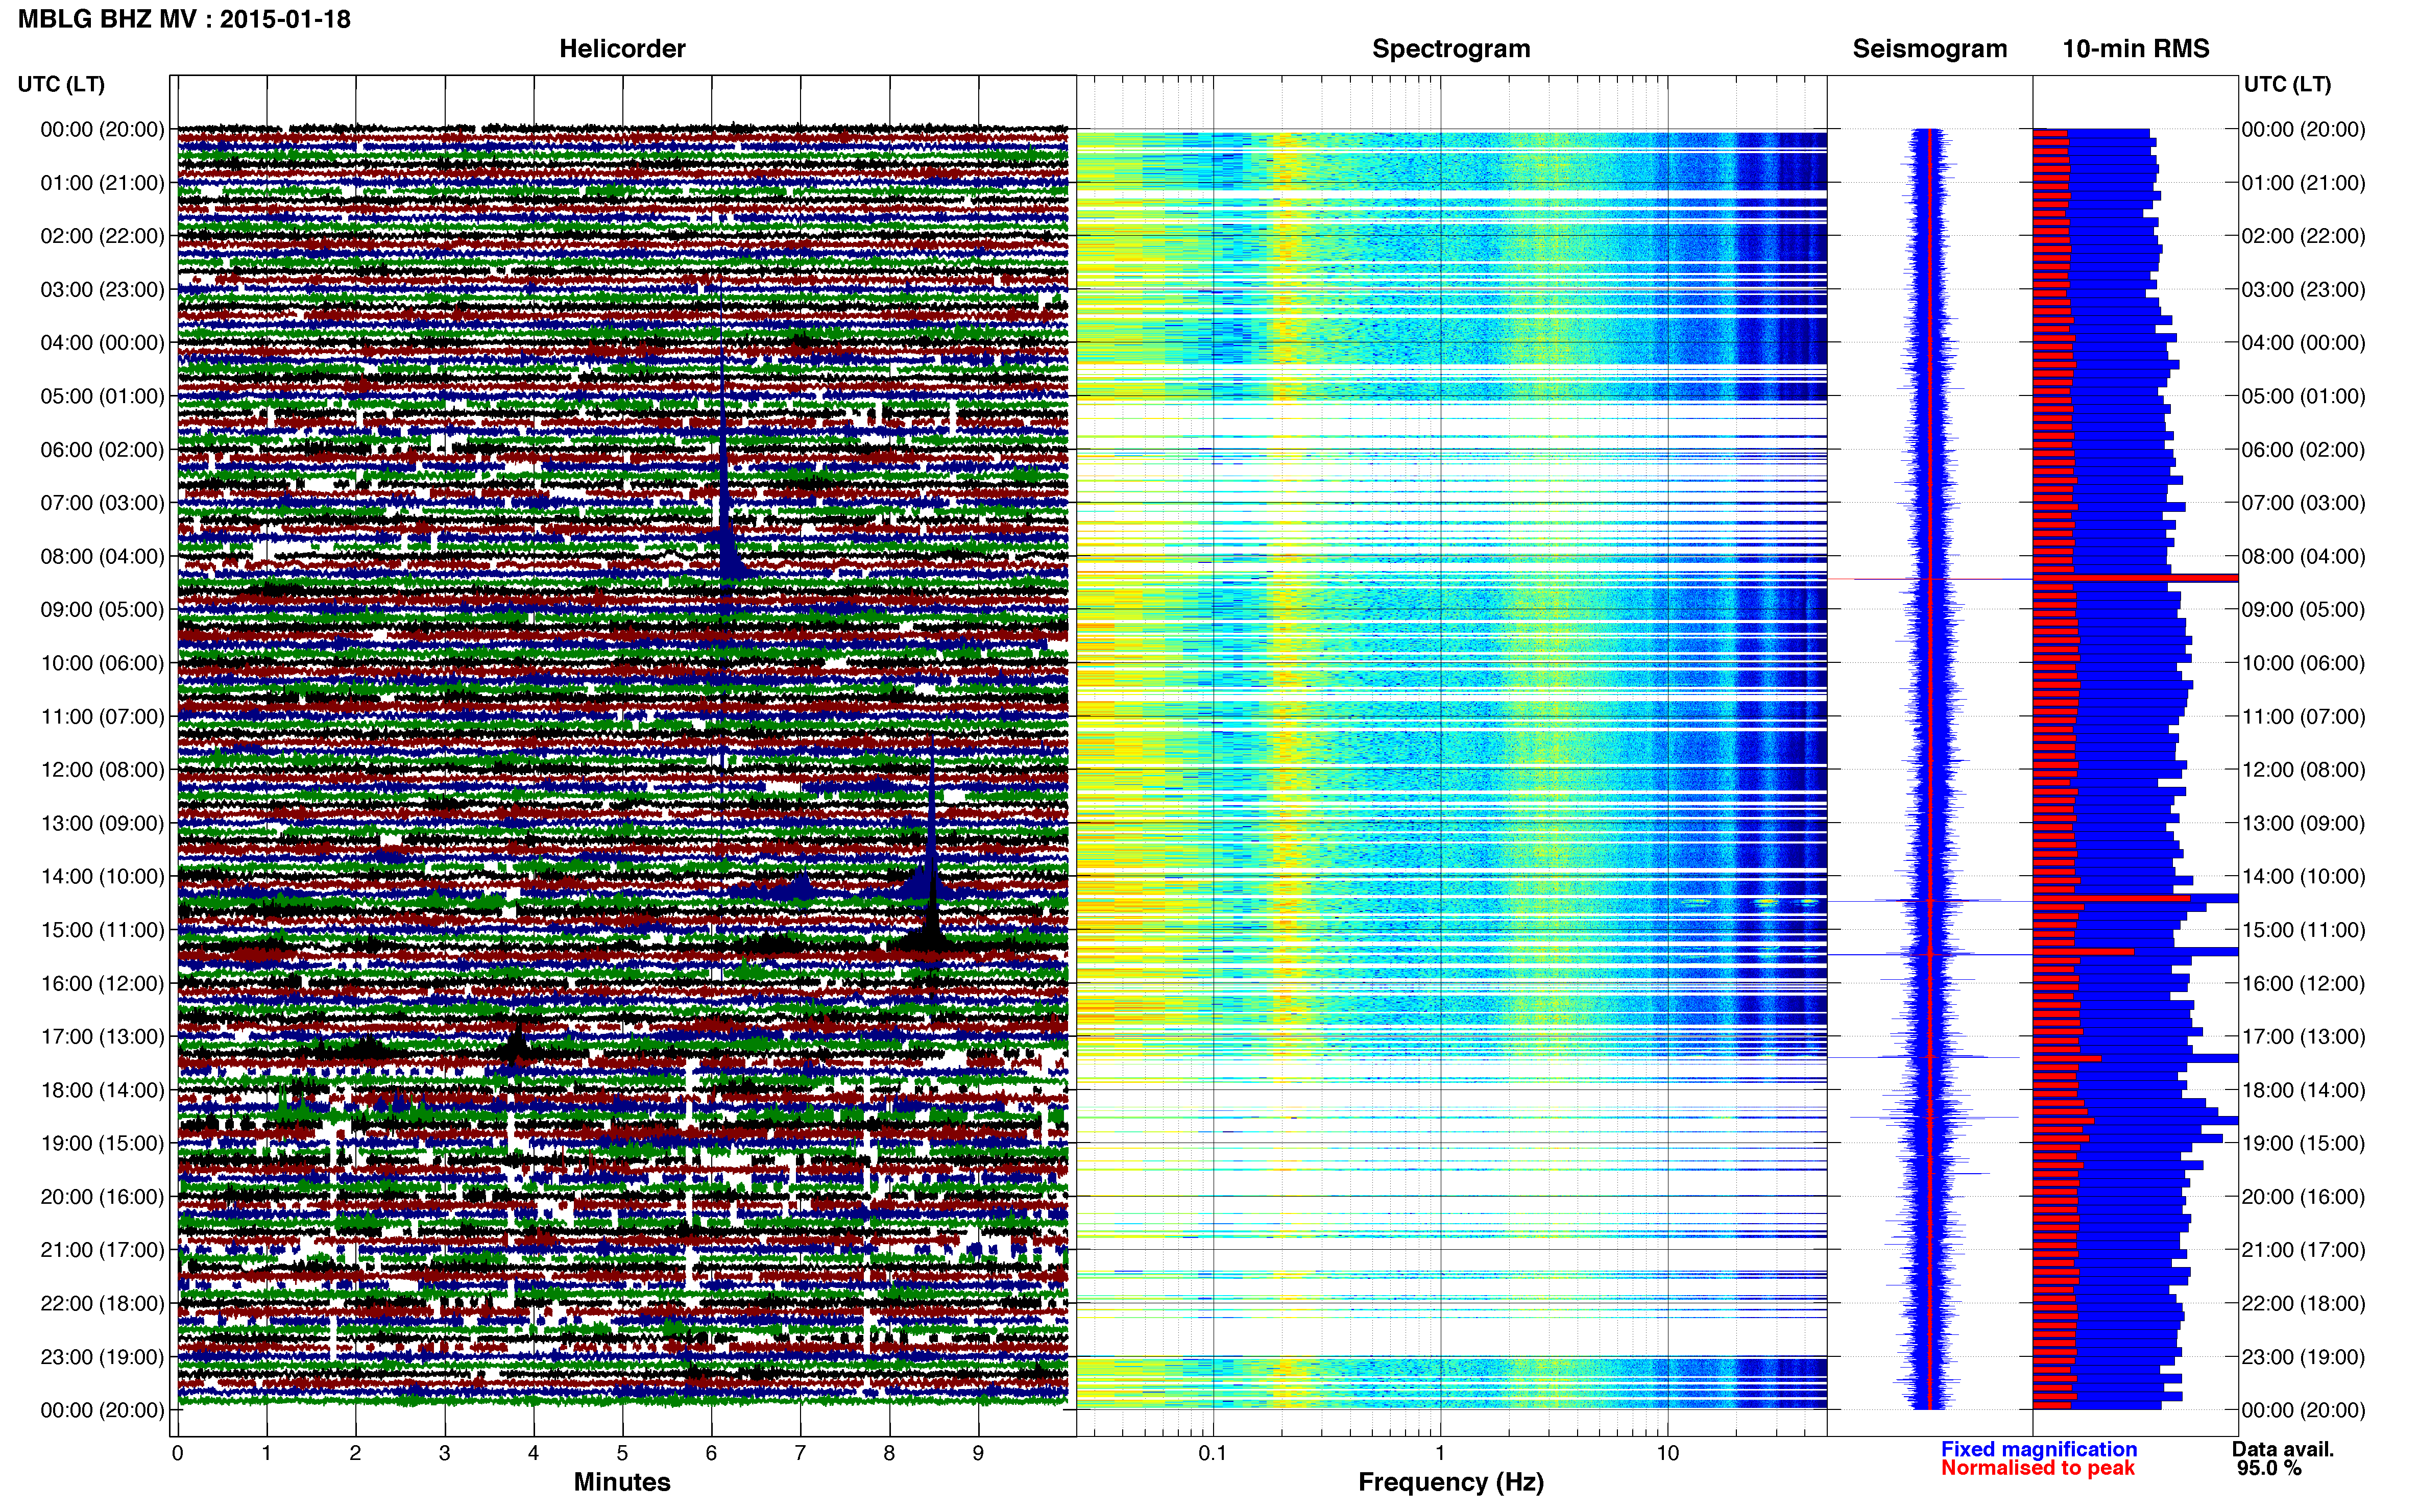Click the "Minutes" axis label under the Helicorder
This screenshot has width=2420, height=1512.
click(622, 1482)
